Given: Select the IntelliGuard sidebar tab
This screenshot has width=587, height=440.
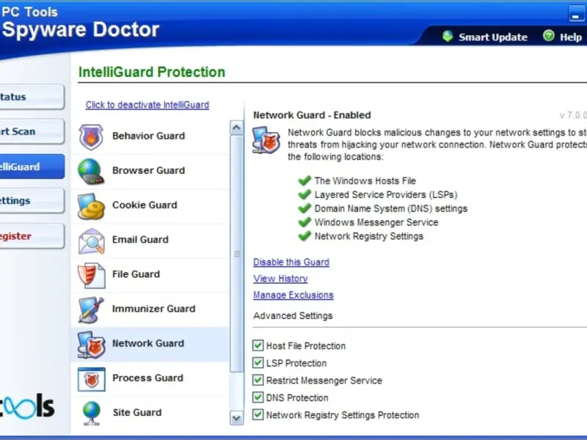Looking at the screenshot, I should (x=32, y=166).
